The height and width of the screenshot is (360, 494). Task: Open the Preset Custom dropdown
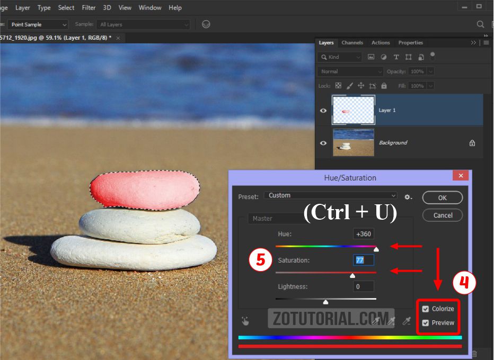[331, 195]
